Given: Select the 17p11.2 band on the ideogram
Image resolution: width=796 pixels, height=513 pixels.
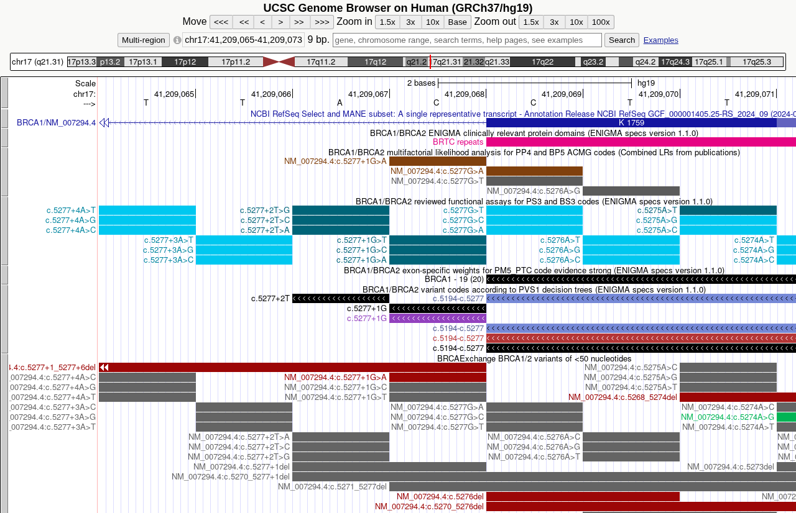Looking at the screenshot, I should click(x=236, y=62).
